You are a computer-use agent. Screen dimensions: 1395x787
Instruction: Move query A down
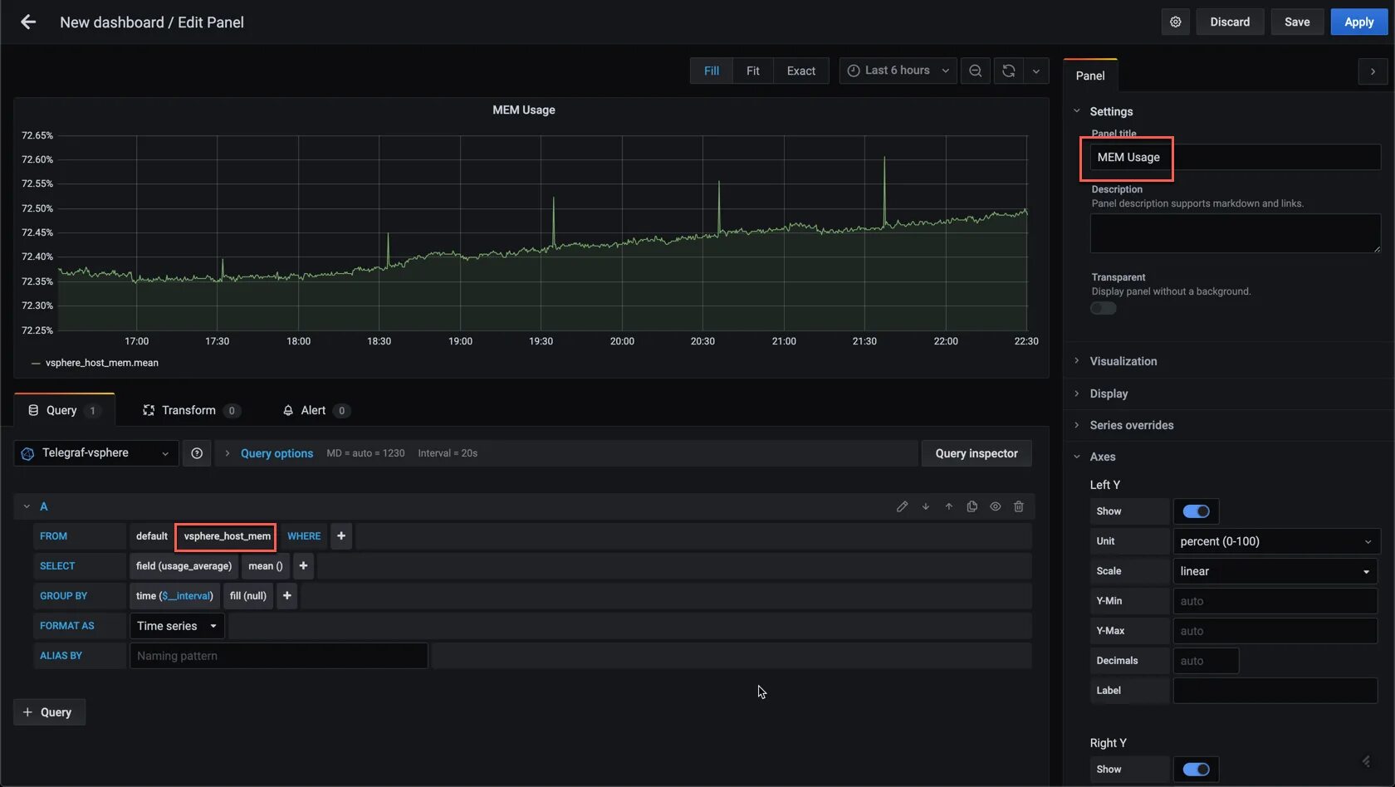(925, 506)
